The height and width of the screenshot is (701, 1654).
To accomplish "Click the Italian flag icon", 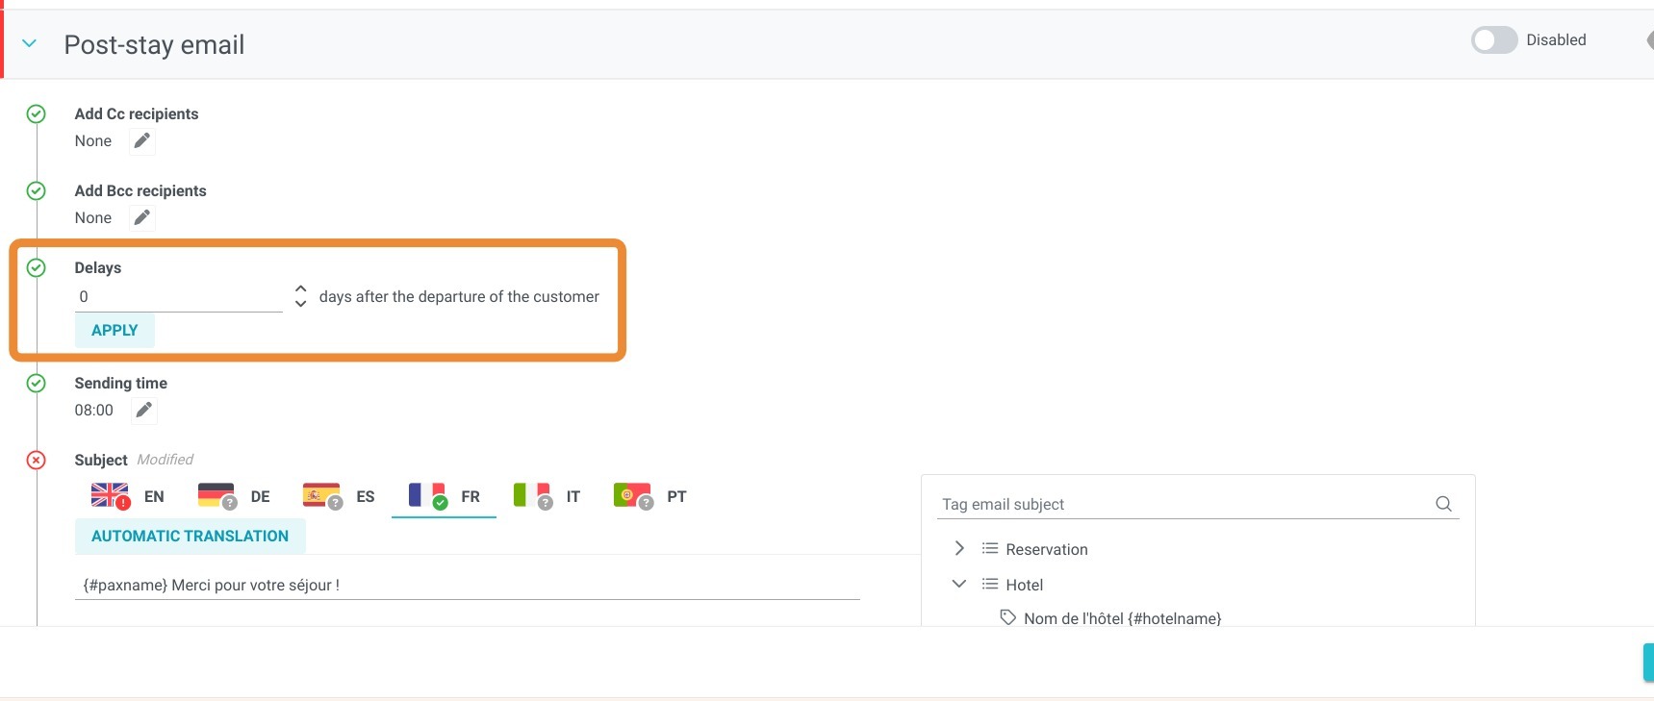I will click(x=531, y=495).
